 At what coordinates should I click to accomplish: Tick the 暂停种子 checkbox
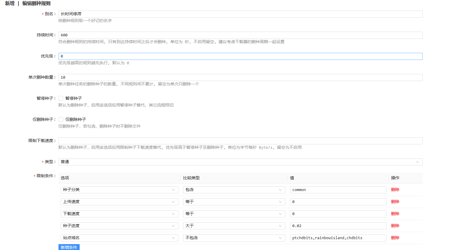[61, 98]
